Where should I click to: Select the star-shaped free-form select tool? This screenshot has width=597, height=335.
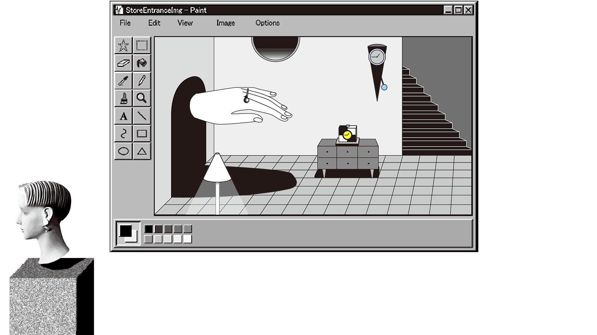(123, 45)
